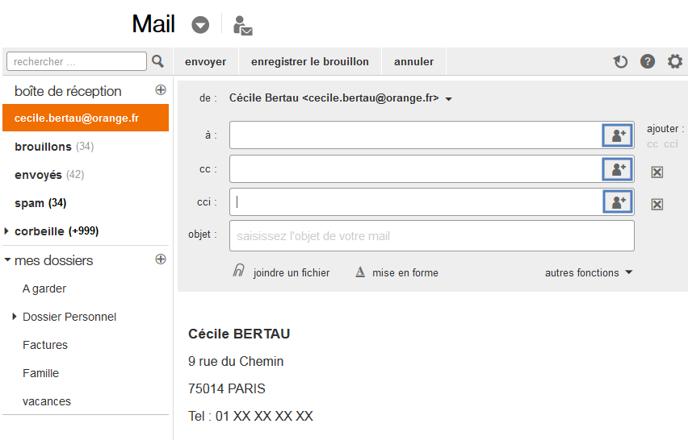Viewport: 688px width, 440px height.
Task: Click the search magnifier icon
Action: [158, 61]
